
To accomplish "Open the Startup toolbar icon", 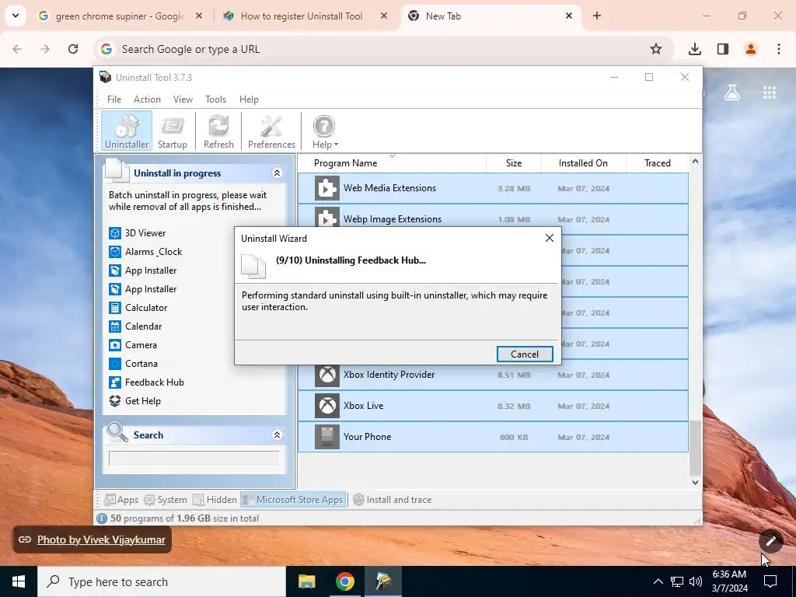I will coord(173,131).
